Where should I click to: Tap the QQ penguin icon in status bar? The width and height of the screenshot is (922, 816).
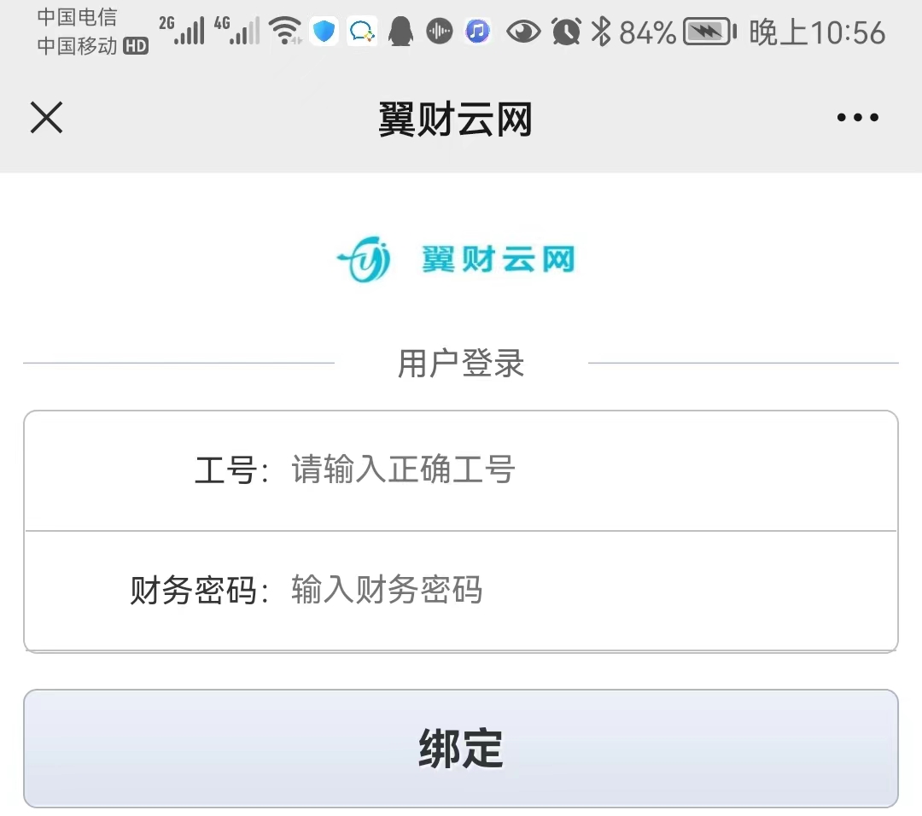(x=401, y=32)
